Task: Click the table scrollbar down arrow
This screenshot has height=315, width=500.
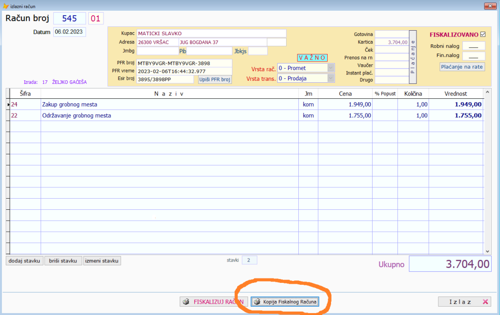Action: tap(487, 251)
